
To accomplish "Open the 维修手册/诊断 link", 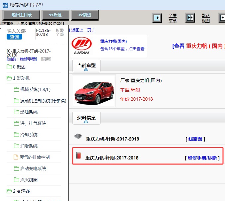I will (202, 158).
